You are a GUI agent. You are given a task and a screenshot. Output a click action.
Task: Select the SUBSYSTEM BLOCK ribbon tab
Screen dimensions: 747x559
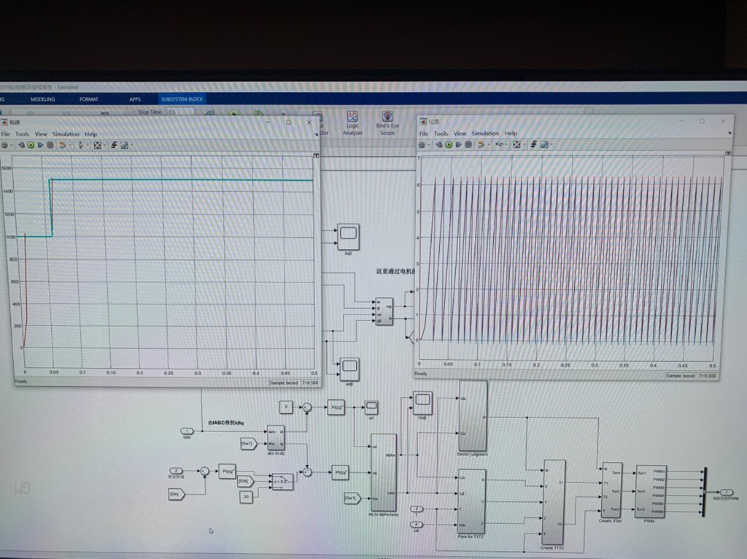182,99
